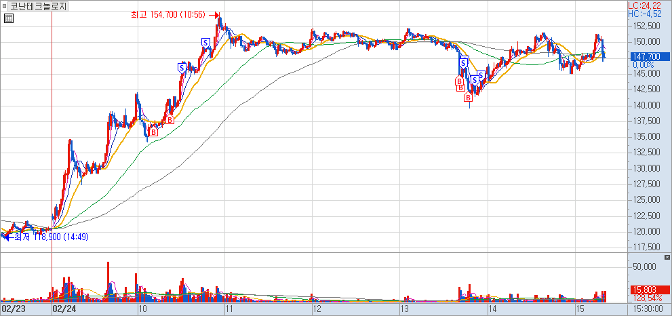Click the 50,000 volume axis label
Image resolution: width=672 pixels, height=316 pixels.
645,266
